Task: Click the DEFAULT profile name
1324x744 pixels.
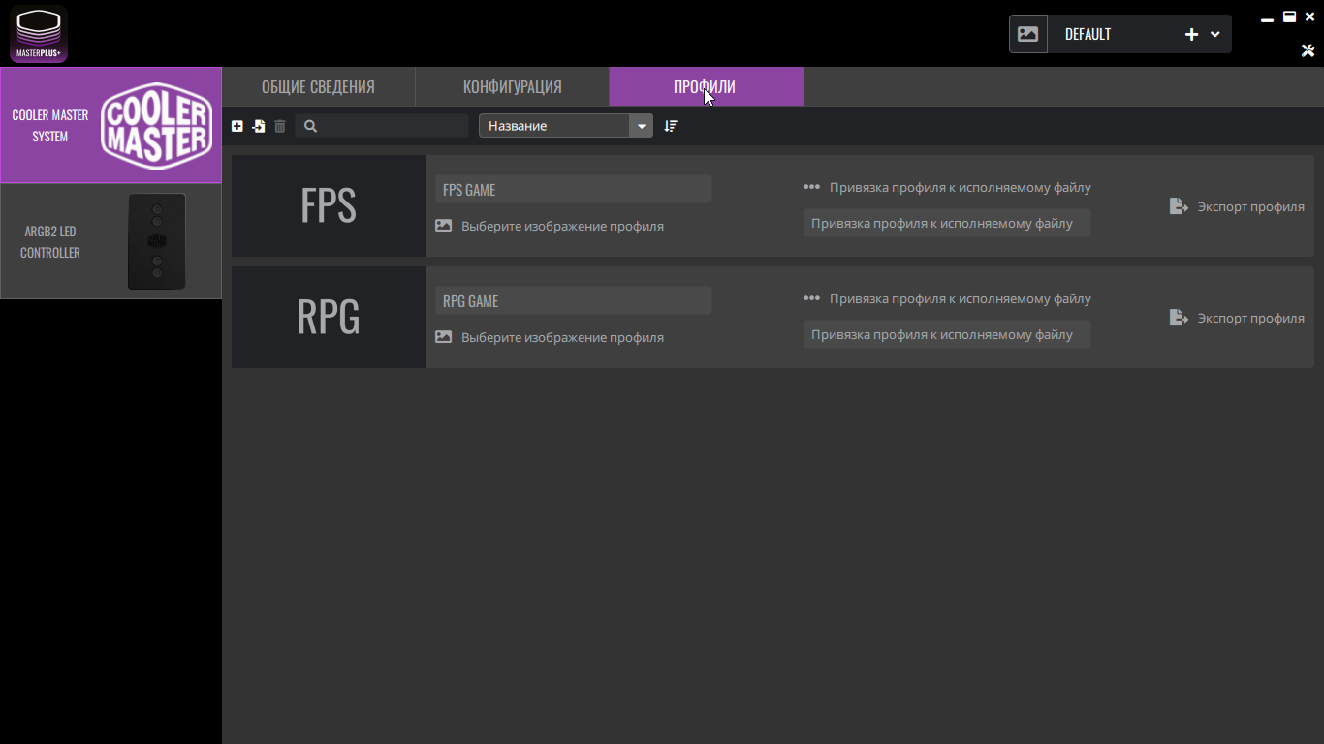Action: (1088, 34)
